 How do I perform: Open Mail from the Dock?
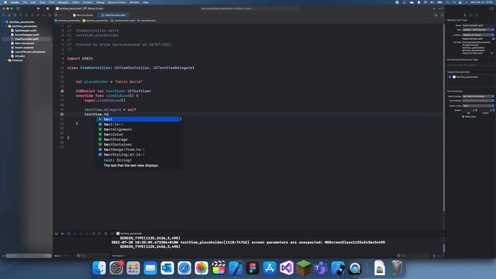(150, 268)
